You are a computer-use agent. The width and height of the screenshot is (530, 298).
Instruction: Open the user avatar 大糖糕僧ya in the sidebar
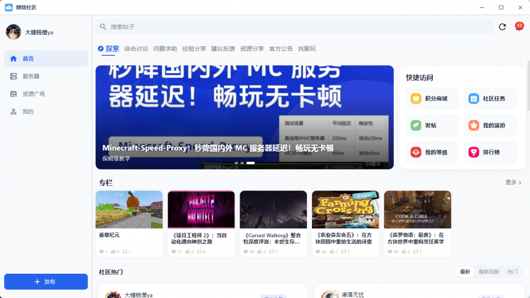13,32
